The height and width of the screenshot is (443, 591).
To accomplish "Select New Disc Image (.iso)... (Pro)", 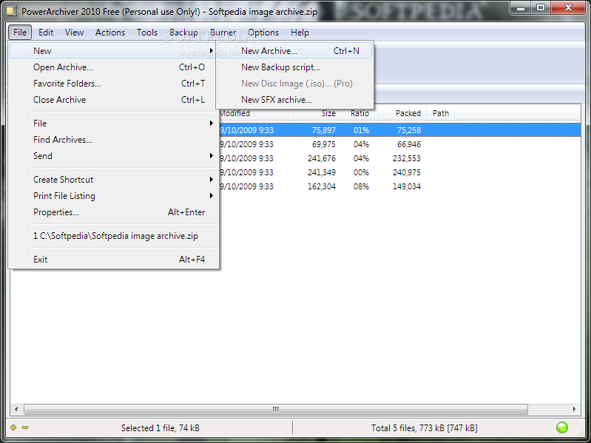I will 294,84.
